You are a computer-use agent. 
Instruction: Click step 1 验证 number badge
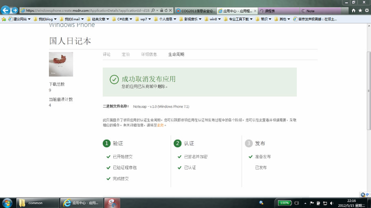click(x=106, y=143)
